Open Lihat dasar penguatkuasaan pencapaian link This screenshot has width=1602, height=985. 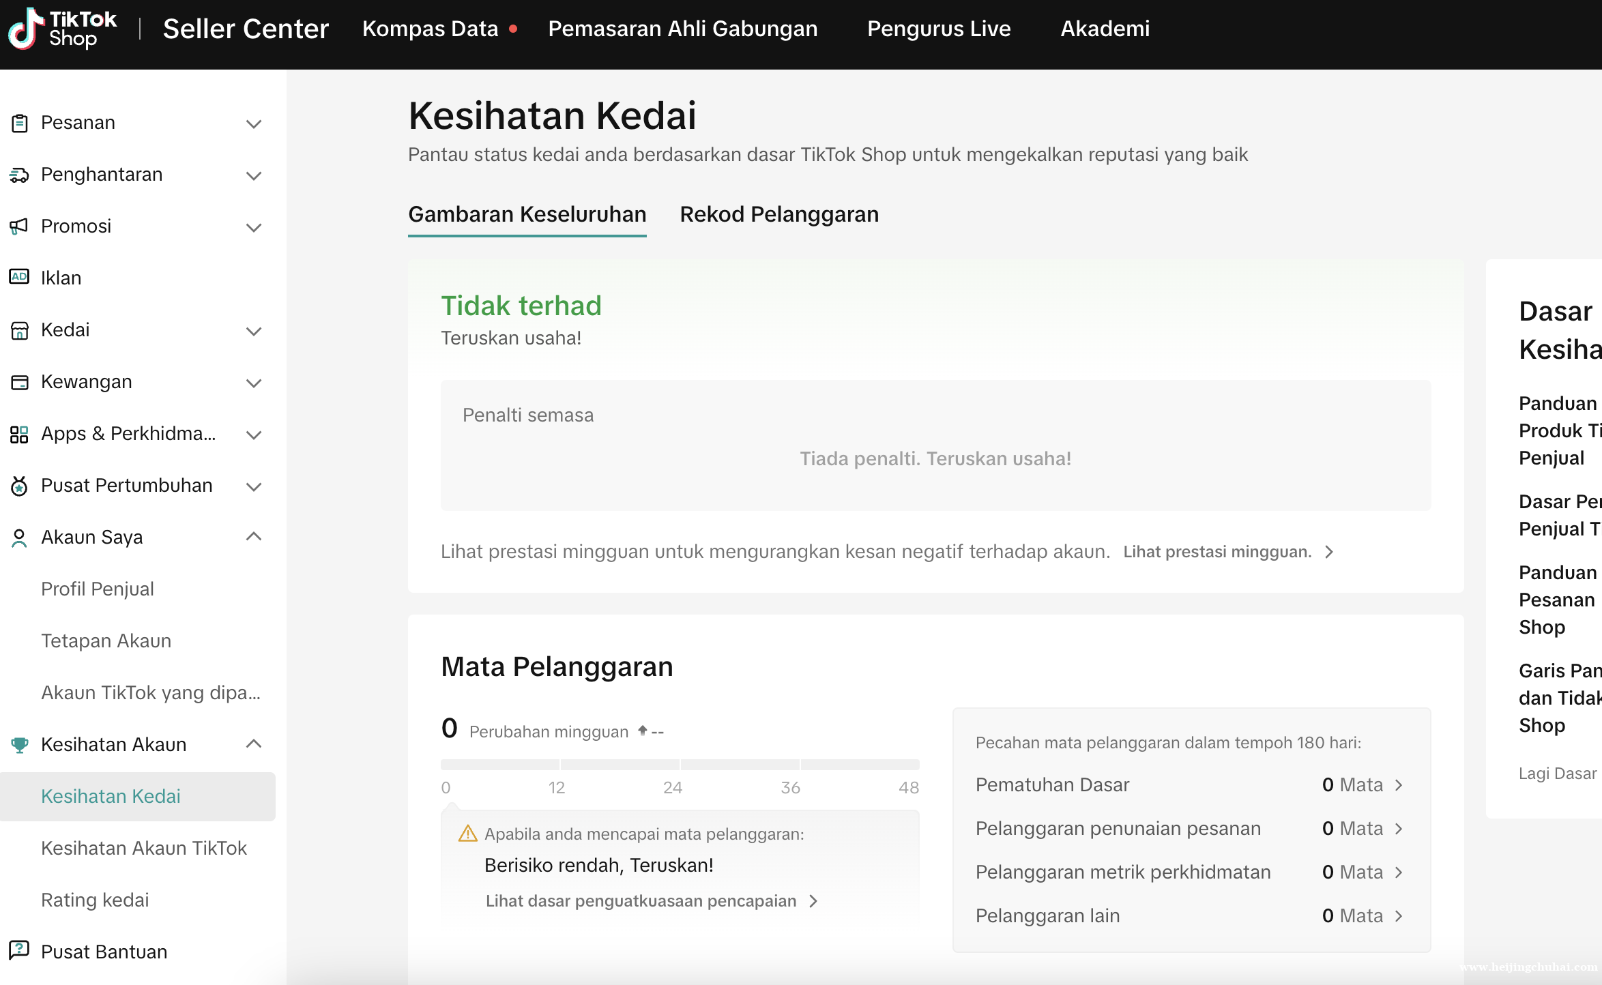(x=641, y=901)
